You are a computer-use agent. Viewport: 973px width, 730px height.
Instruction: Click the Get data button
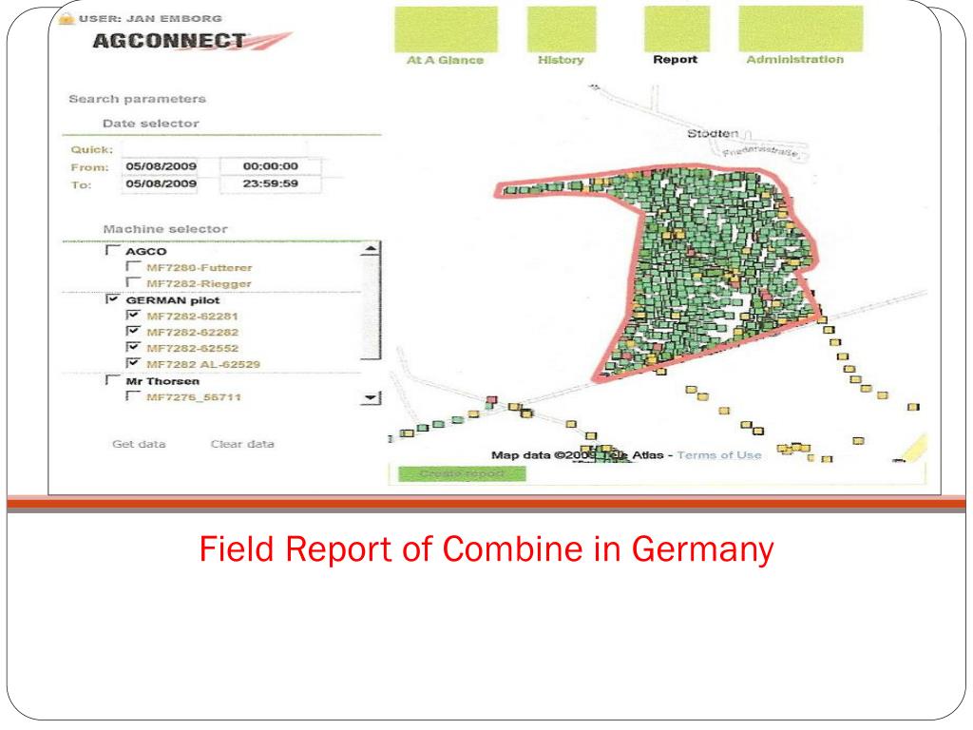click(x=139, y=444)
